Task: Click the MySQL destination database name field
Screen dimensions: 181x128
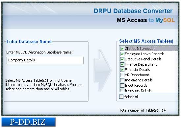Action: [45, 60]
